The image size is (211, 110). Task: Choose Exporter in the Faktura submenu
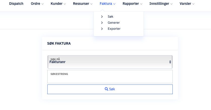[x=114, y=29]
